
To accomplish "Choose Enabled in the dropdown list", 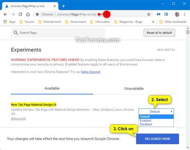I will [156, 120].
